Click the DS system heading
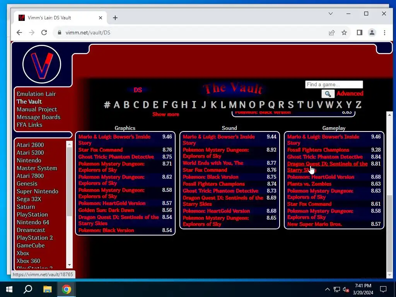This screenshot has width=396, height=297. pyautogui.click(x=138, y=90)
